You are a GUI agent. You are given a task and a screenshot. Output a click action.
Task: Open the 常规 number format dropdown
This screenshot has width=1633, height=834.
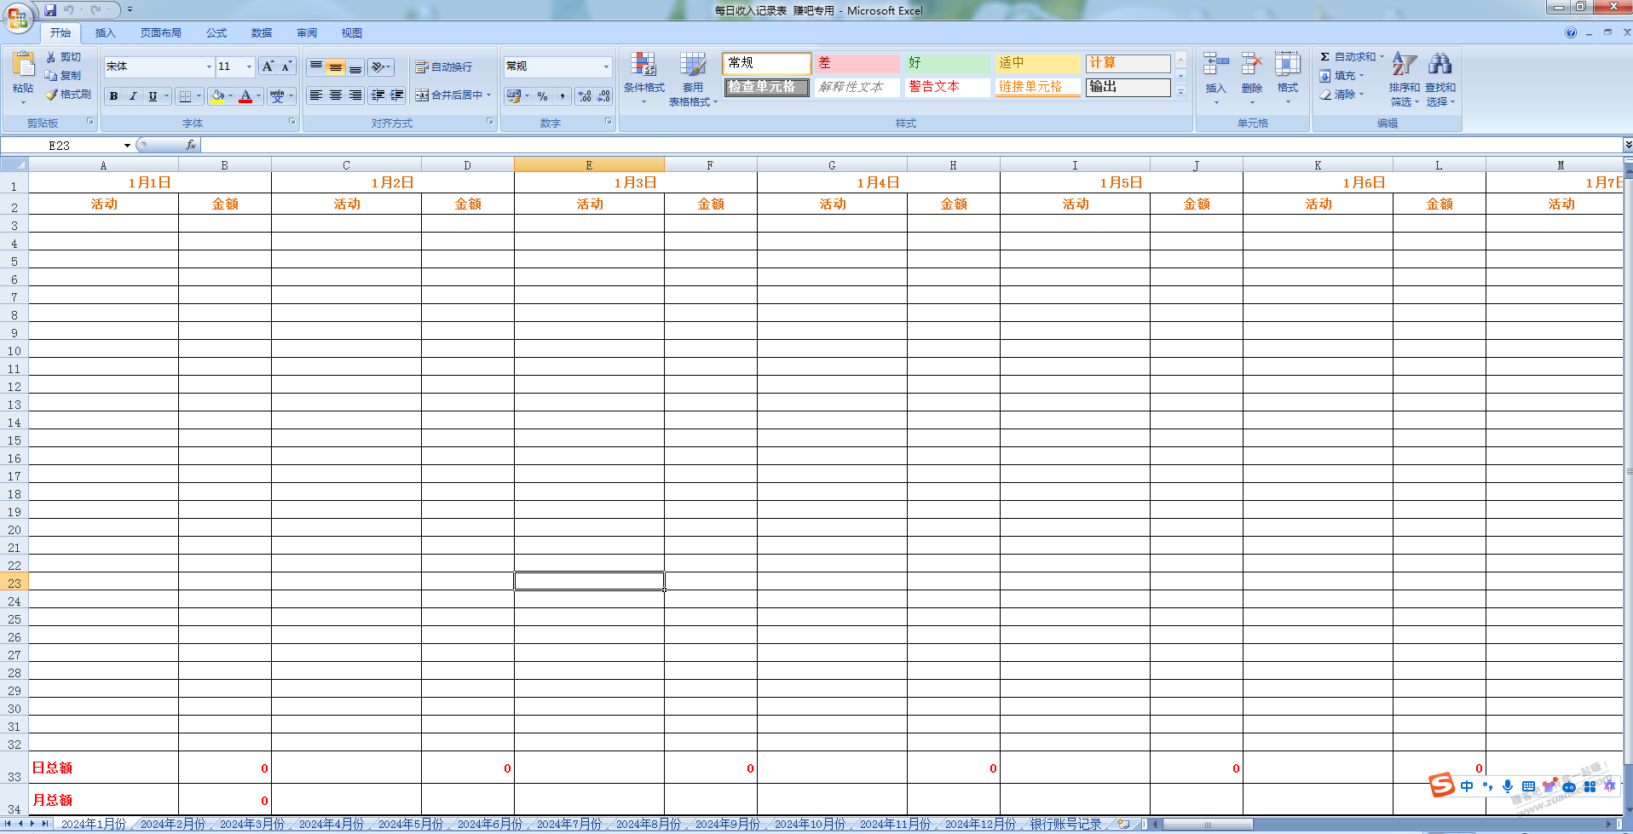click(606, 66)
